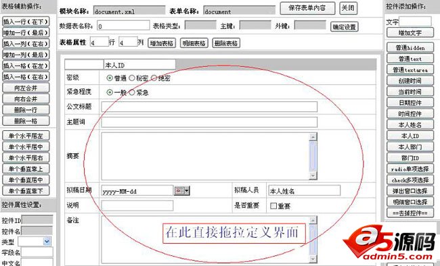Add radio单项选择 control

coord(410,169)
